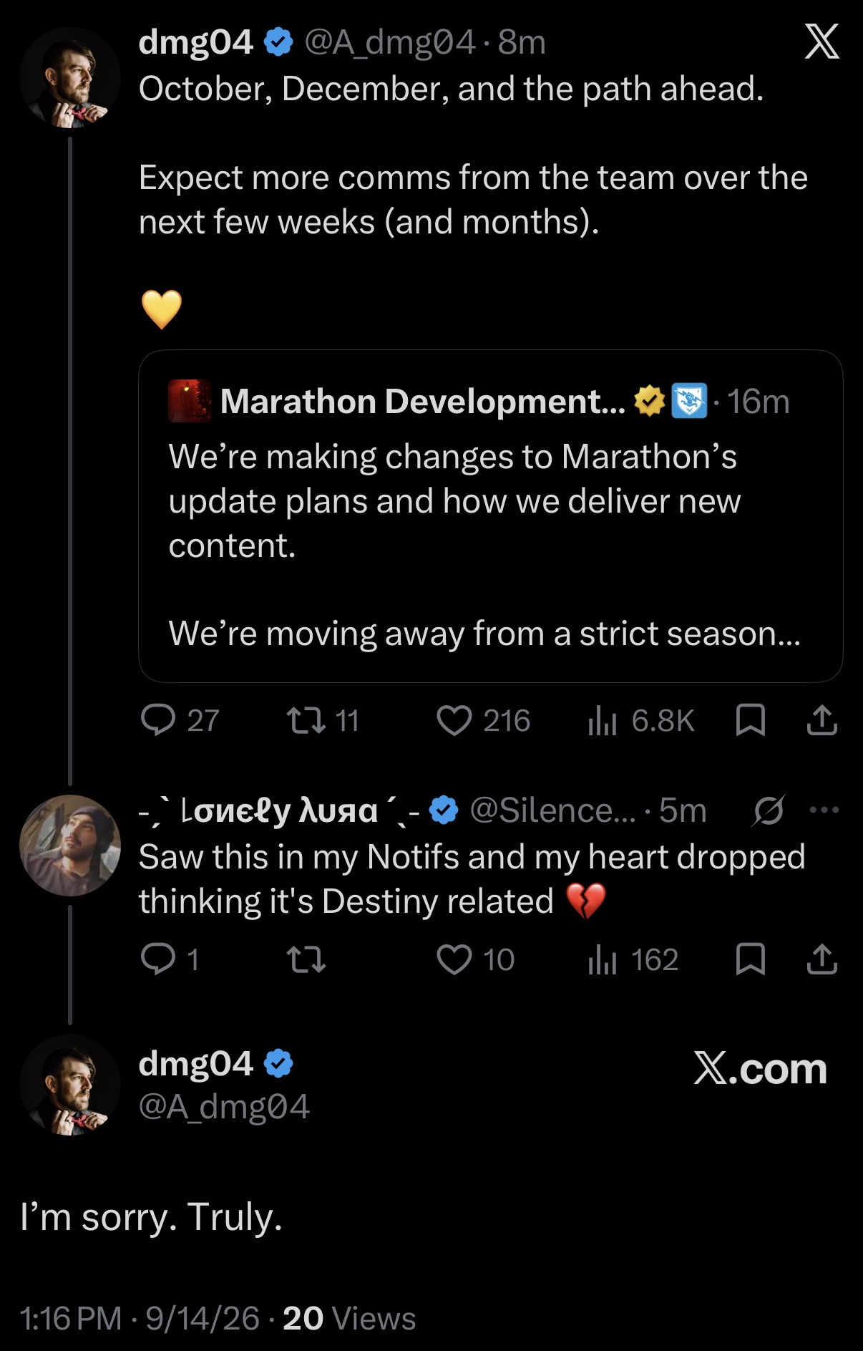Image resolution: width=863 pixels, height=1351 pixels.
Task: Share Lonely Aura's reply
Action: point(821,959)
